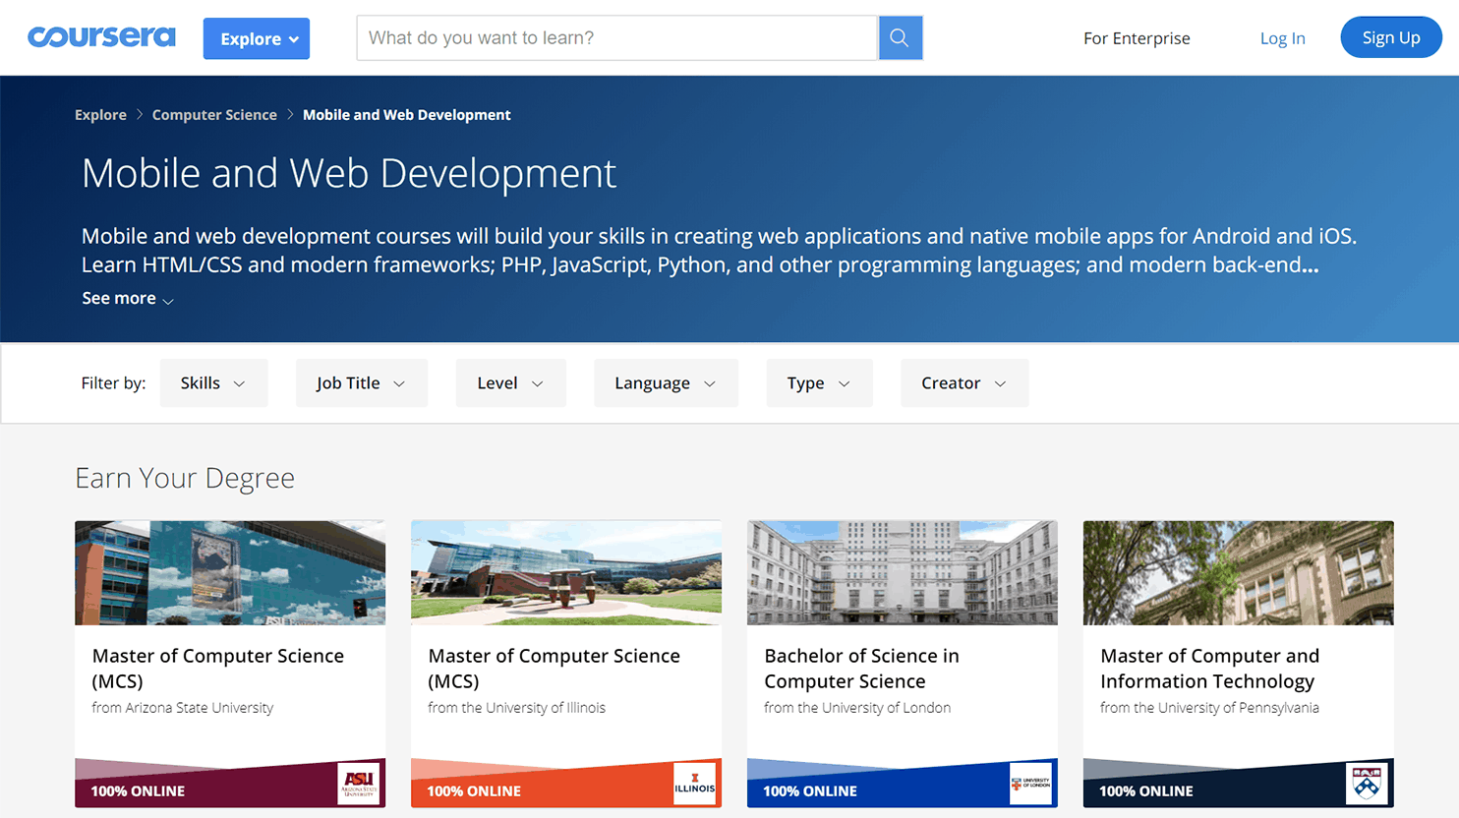
Task: Click the Log In link
Action: (x=1282, y=38)
